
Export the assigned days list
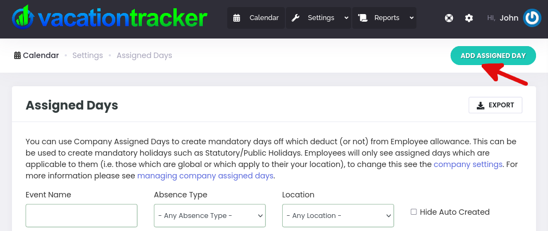(495, 105)
